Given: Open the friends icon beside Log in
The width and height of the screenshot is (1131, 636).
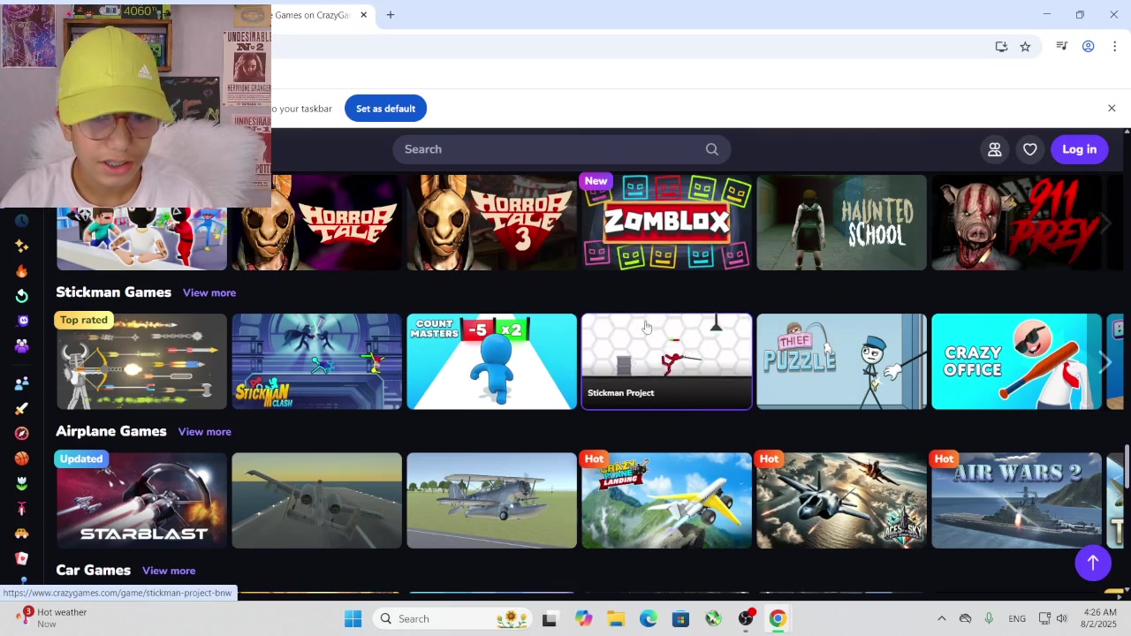Looking at the screenshot, I should 994,149.
